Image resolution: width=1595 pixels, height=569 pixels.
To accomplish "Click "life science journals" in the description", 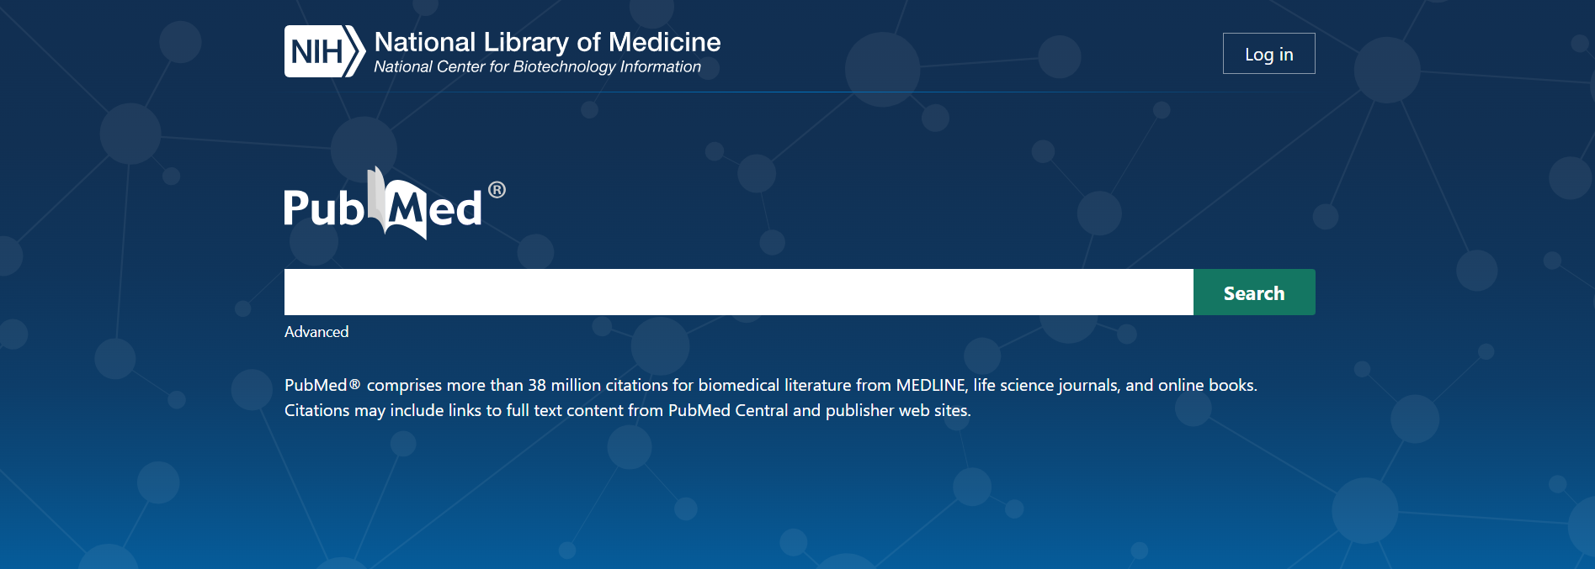I will [x=1046, y=385].
